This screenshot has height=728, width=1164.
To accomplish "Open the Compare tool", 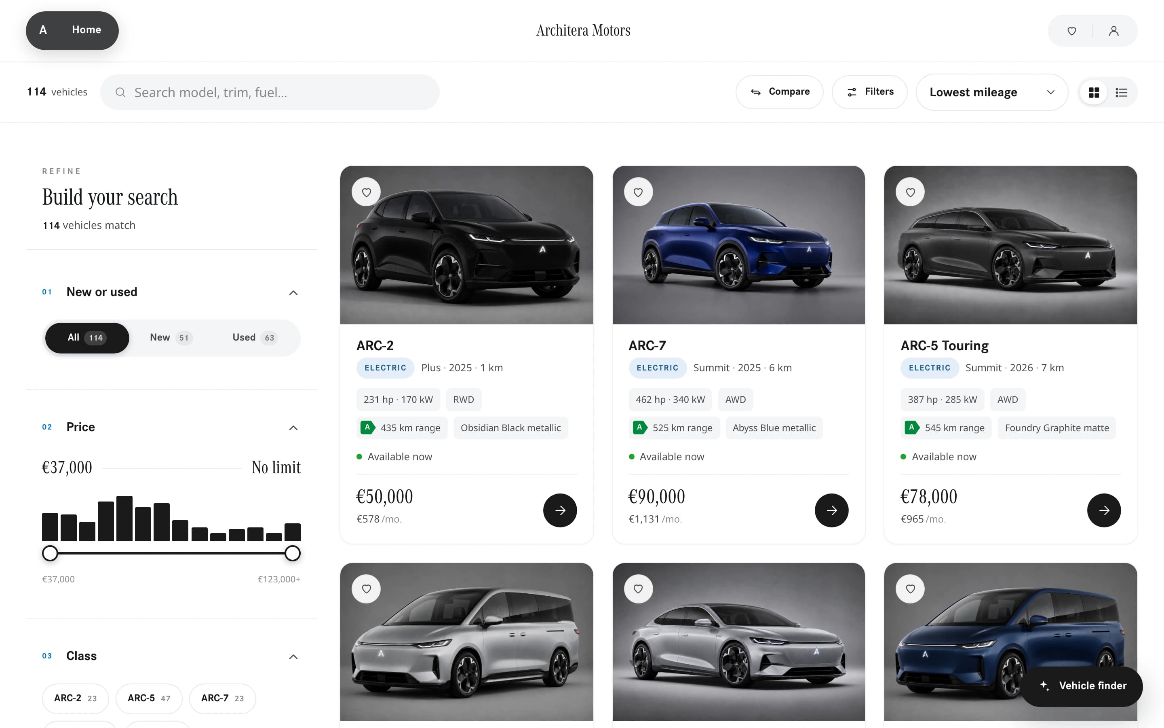I will [779, 92].
